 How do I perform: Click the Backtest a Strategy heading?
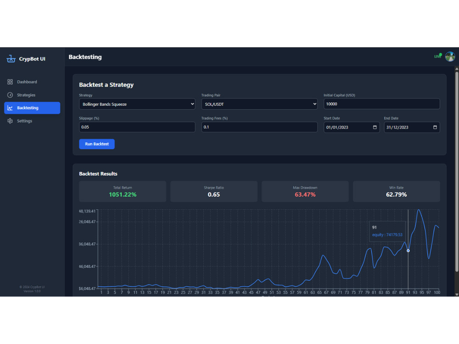[106, 85]
